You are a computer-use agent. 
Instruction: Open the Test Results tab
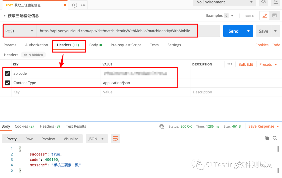click(76, 126)
